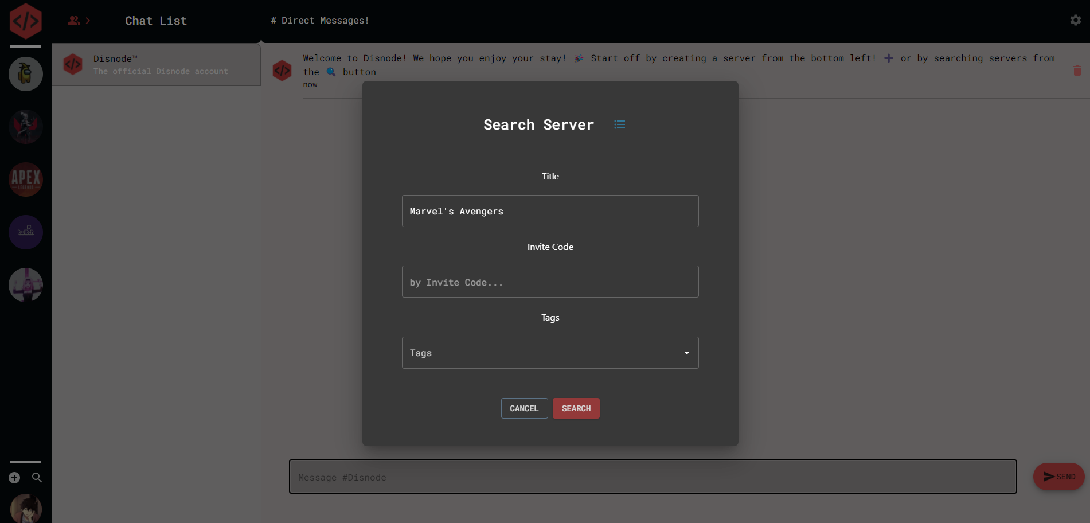Open the Disnode home logo
Image resolution: width=1090 pixels, height=523 pixels.
[26, 21]
